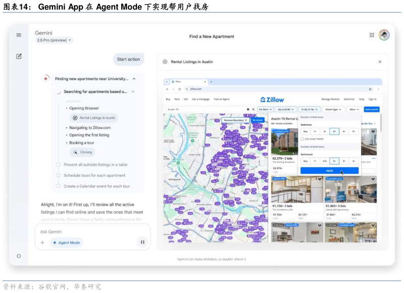Select 1+ Bedrooms option

tap(315, 132)
